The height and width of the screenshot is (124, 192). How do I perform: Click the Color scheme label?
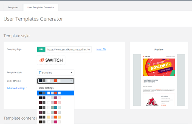tap(14, 81)
